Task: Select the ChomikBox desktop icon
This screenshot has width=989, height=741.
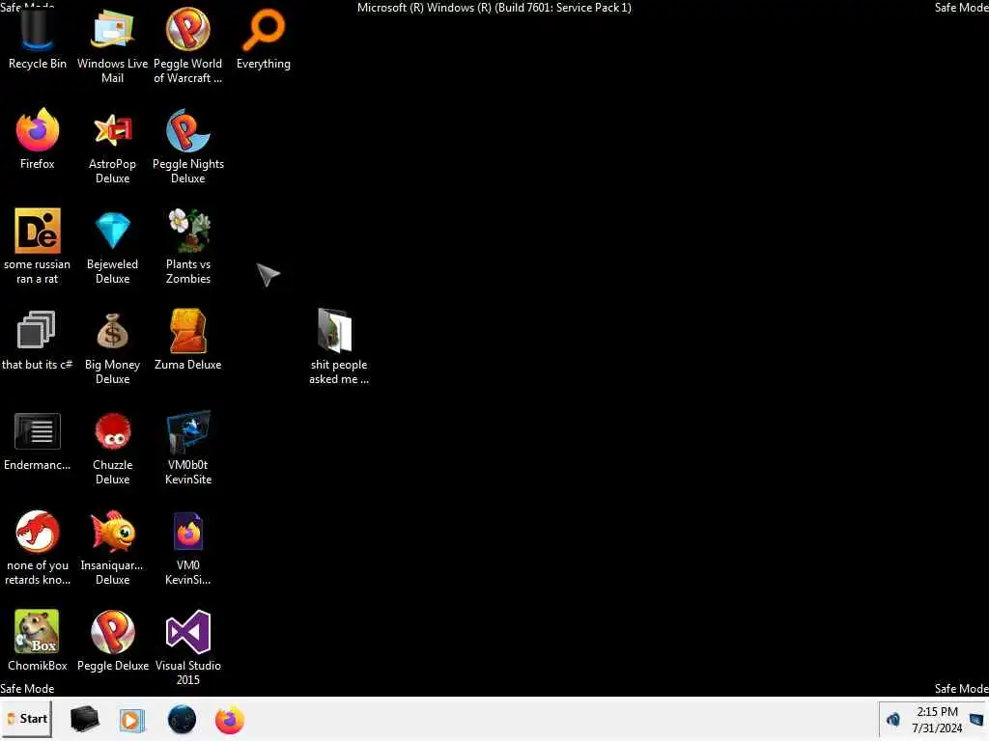Action: [x=38, y=641]
